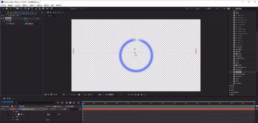258x123 pixels.
Task: Click layer 1 blue label color swatch
Action: (20, 109)
